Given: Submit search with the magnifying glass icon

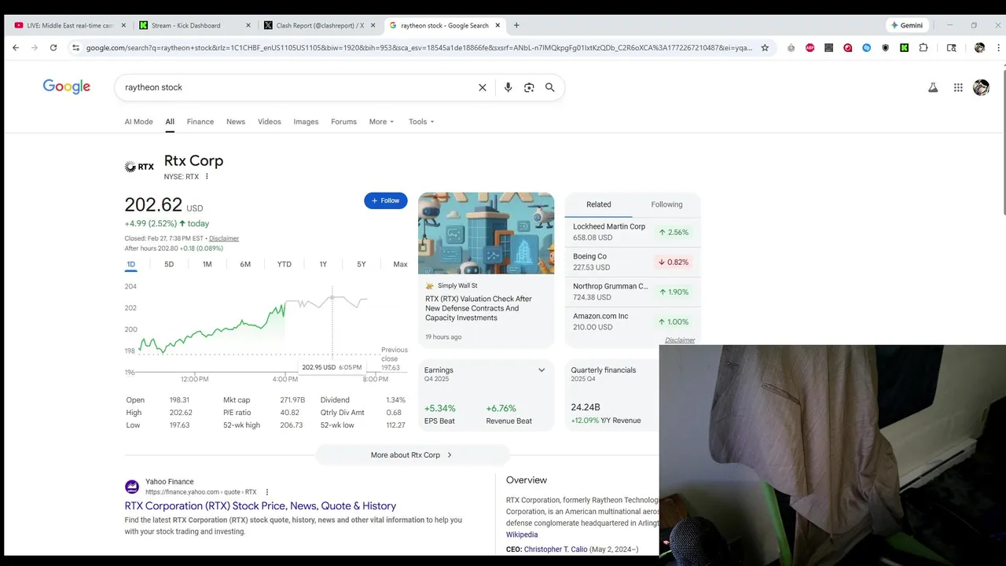Looking at the screenshot, I should pyautogui.click(x=550, y=87).
